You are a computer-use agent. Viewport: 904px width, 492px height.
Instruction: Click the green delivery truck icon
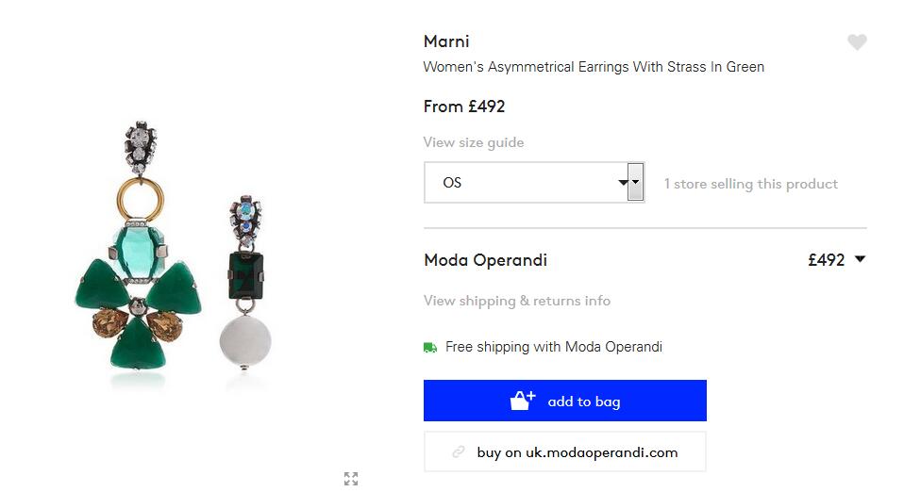pyautogui.click(x=430, y=348)
